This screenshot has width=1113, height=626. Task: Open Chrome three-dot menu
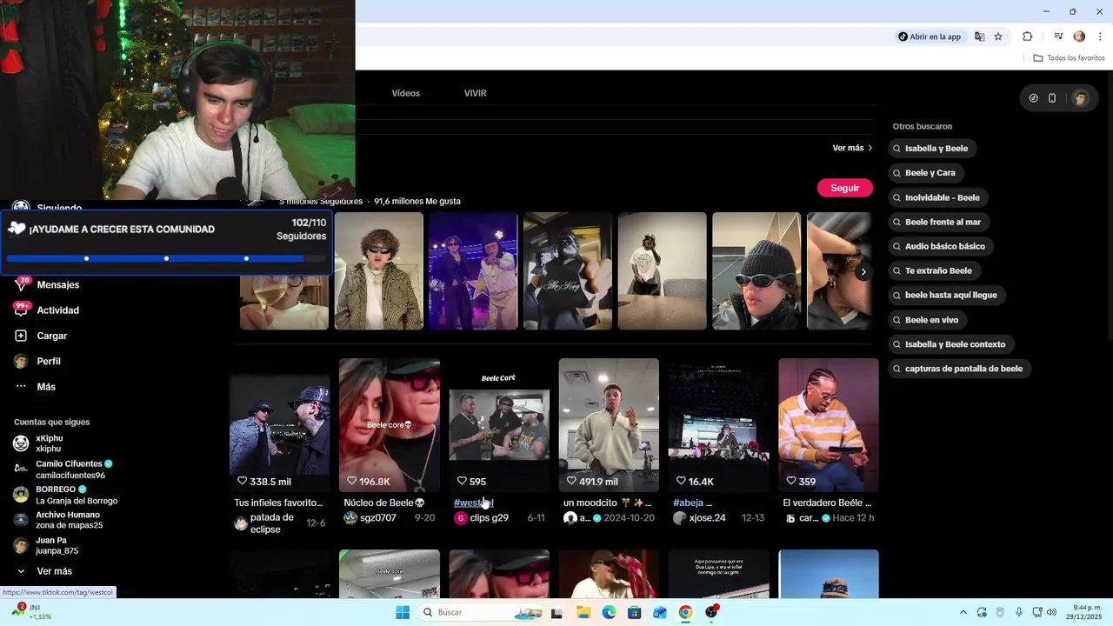[1100, 37]
